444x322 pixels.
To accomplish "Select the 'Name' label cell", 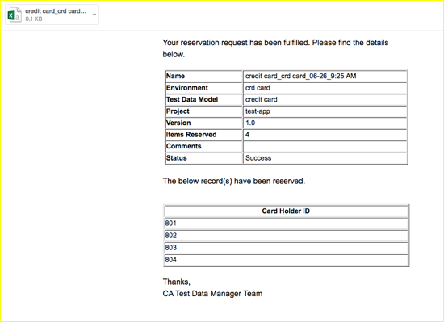I will (204, 76).
